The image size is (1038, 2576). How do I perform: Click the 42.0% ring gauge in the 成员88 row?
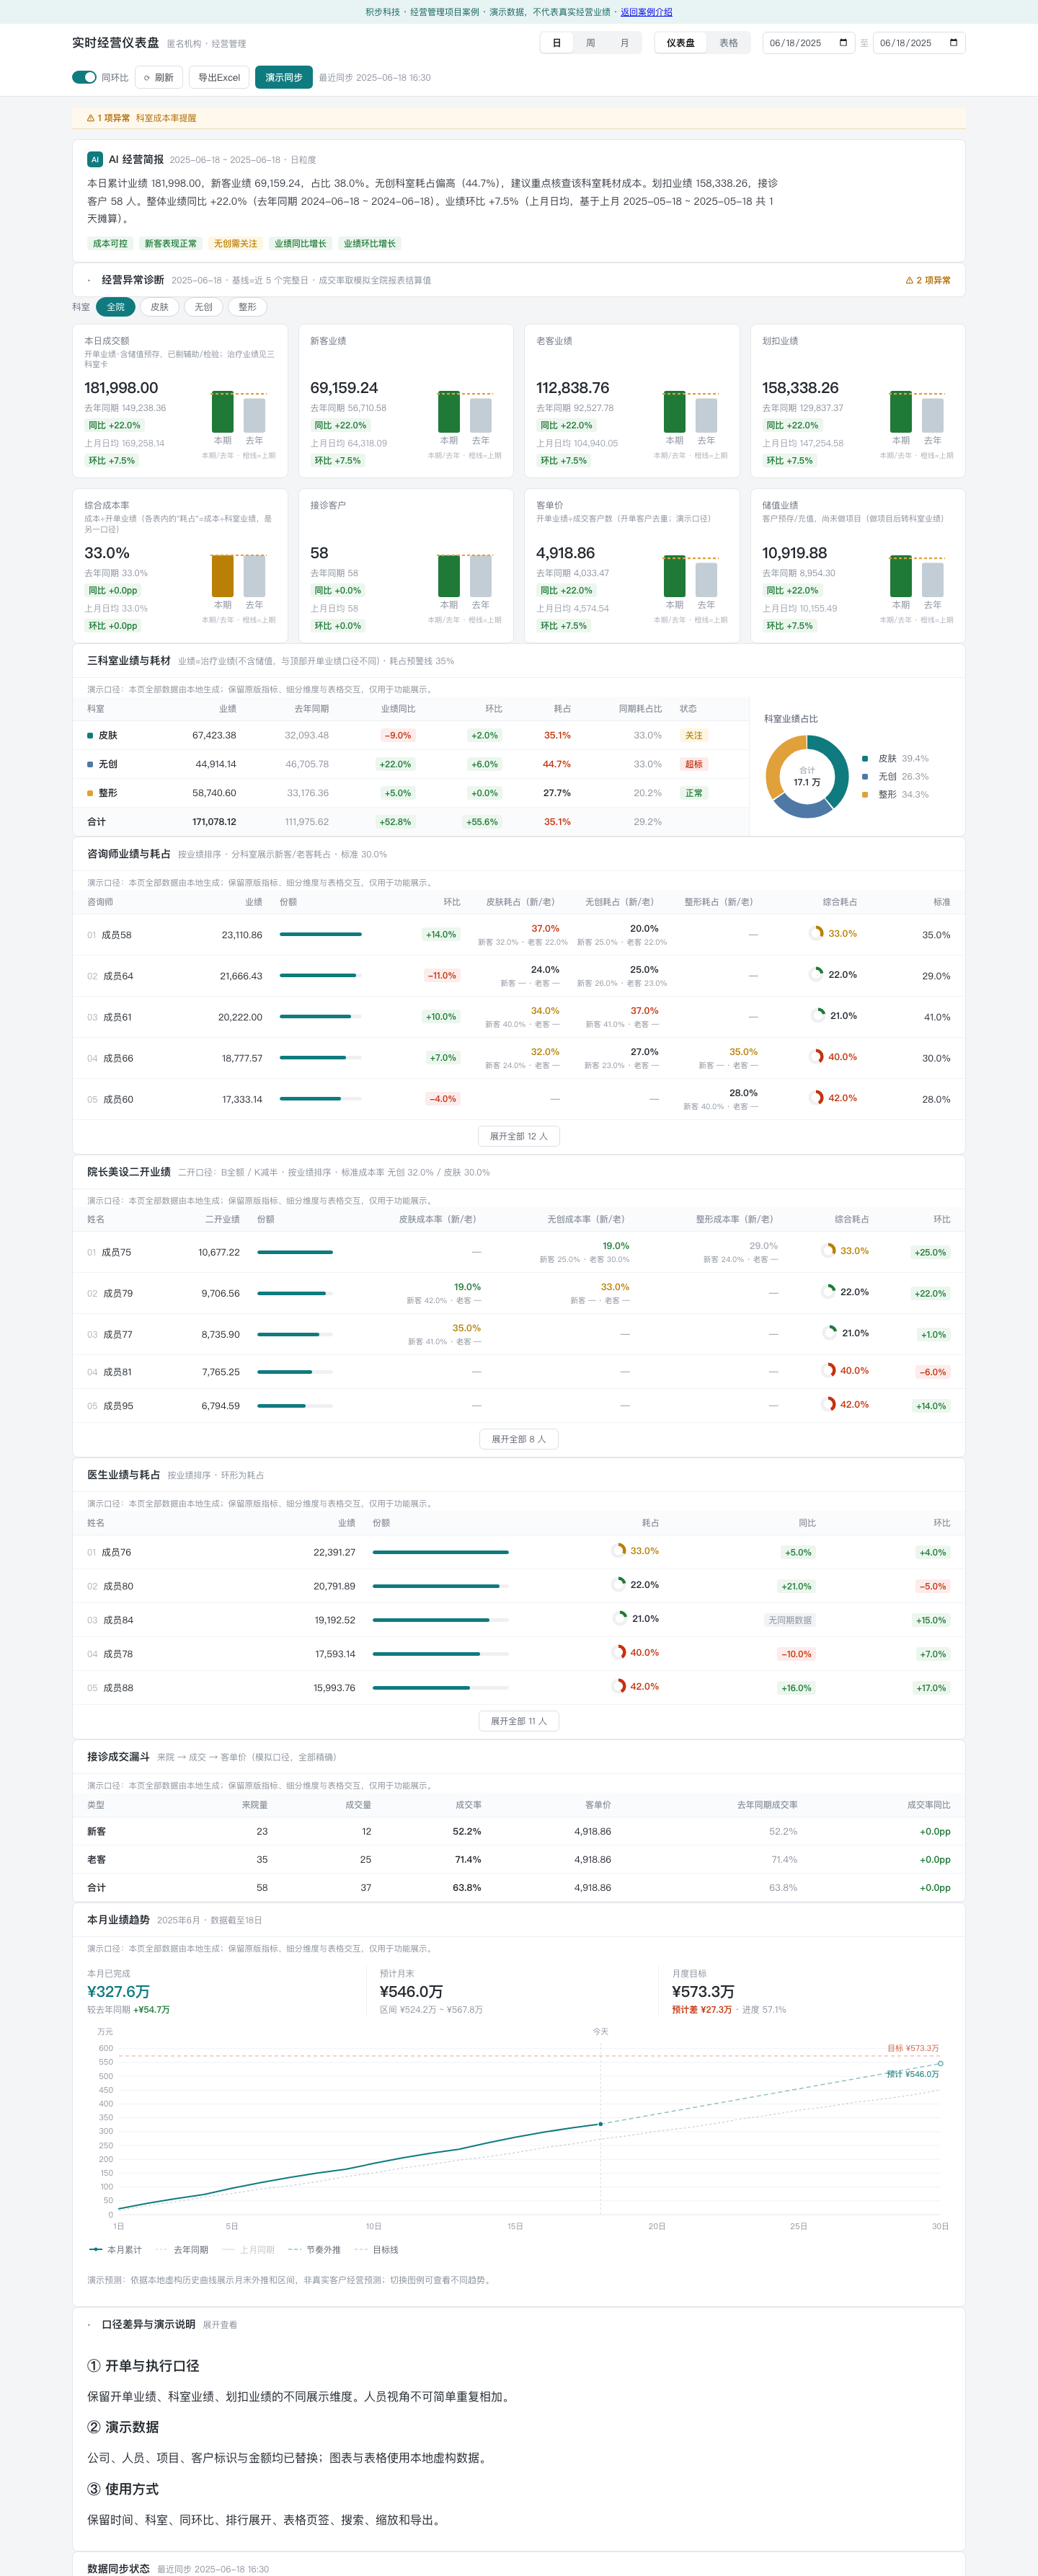[619, 1686]
